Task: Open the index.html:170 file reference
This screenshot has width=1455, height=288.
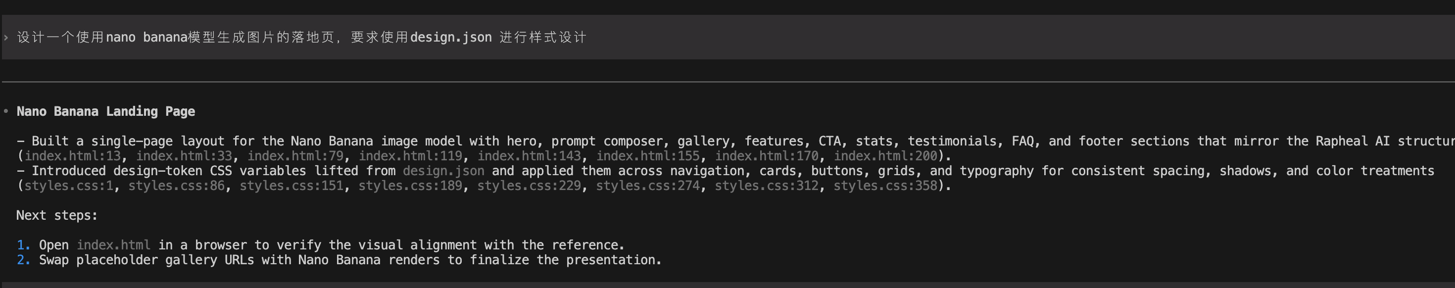Action: pos(767,156)
